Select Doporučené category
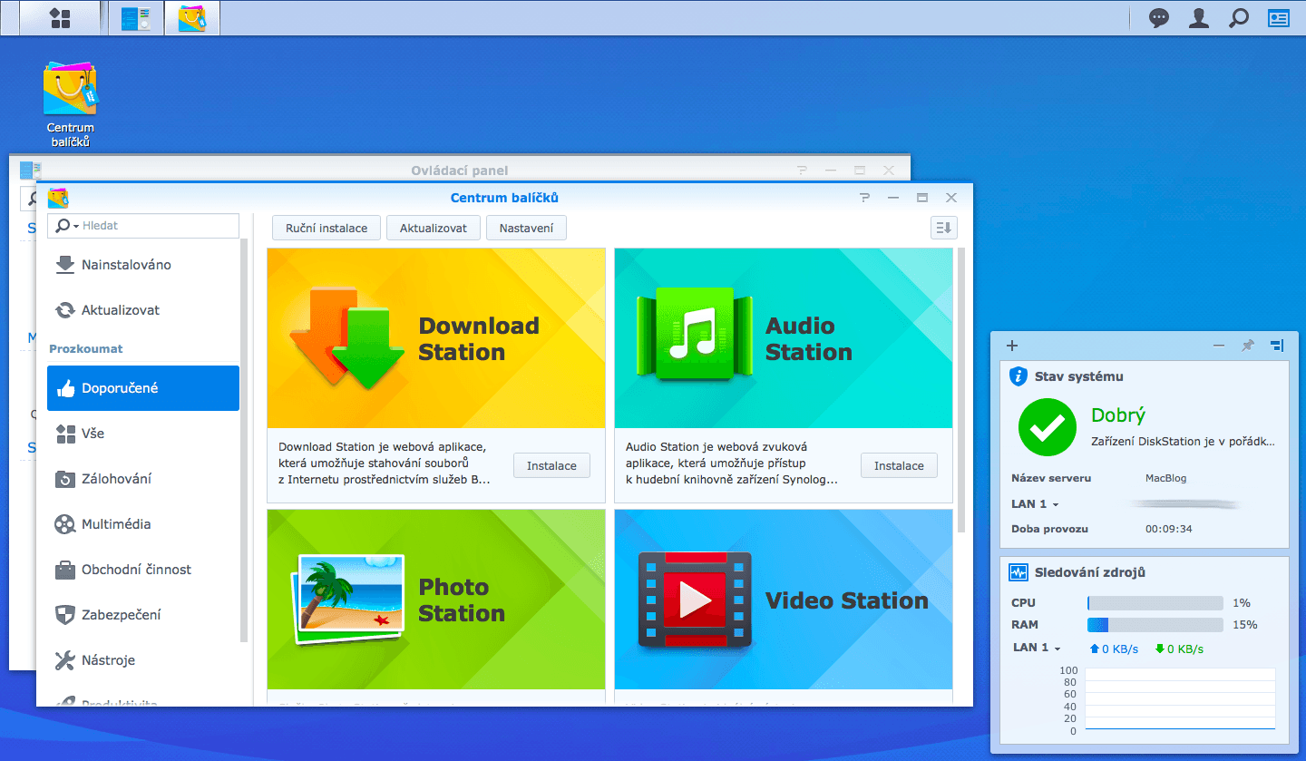This screenshot has height=761, width=1306. coord(143,388)
